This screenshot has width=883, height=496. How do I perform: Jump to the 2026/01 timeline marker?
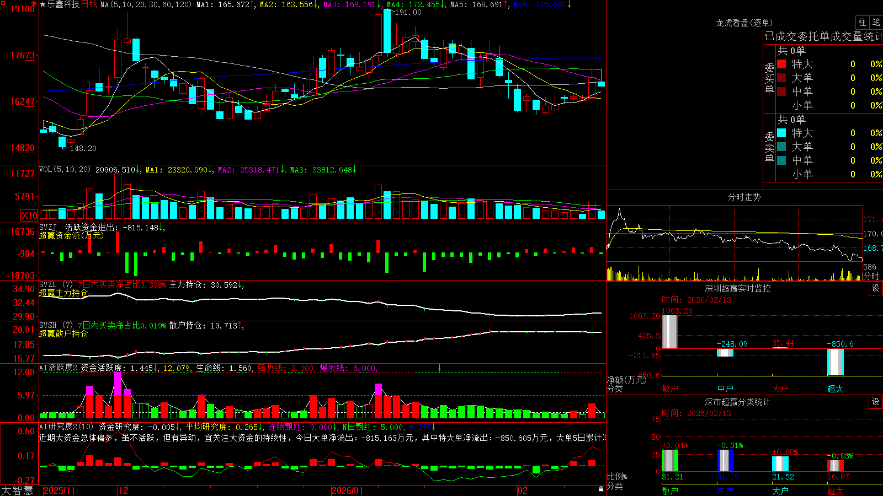click(x=348, y=490)
